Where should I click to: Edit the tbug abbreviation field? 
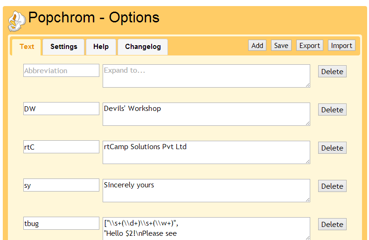(x=61, y=223)
